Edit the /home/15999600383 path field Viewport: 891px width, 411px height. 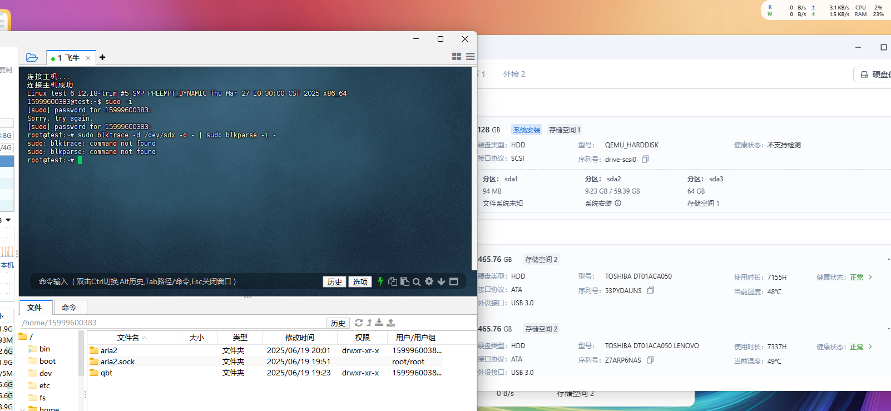[x=172, y=323]
